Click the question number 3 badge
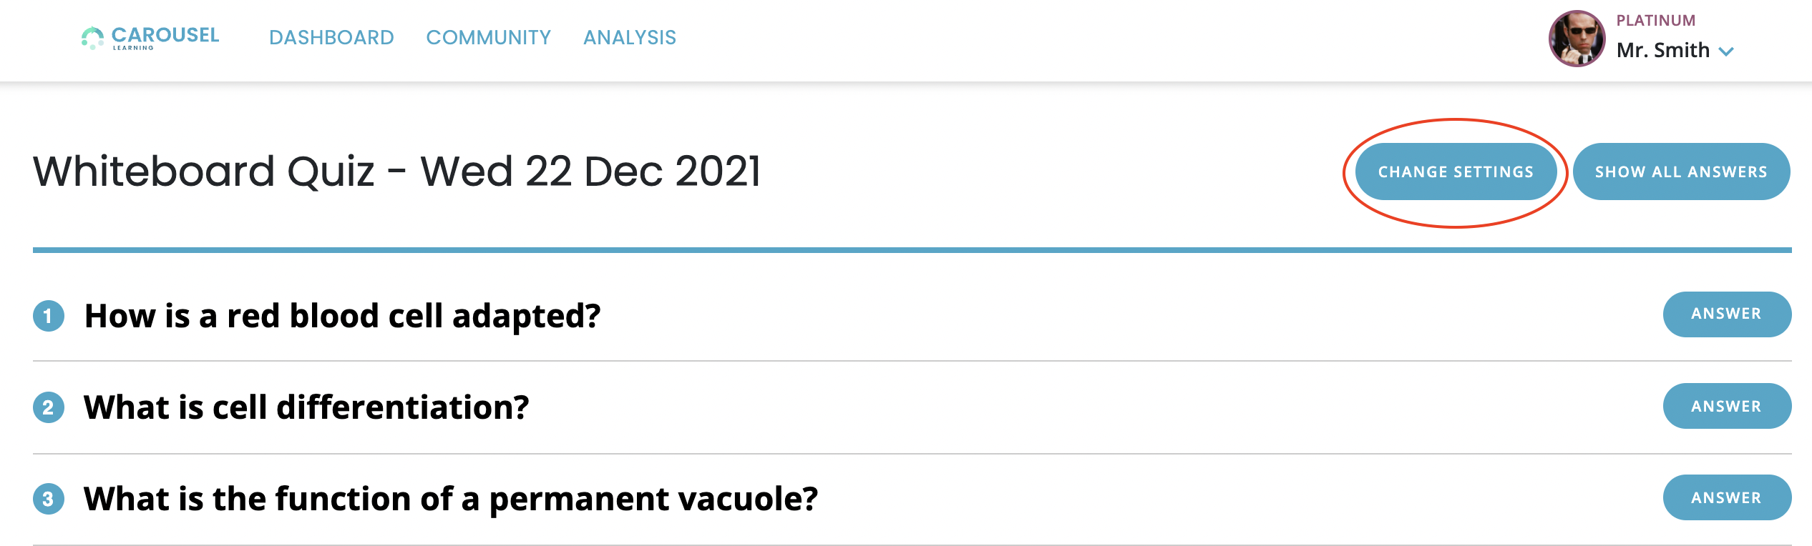Image resolution: width=1812 pixels, height=546 pixels. click(49, 499)
